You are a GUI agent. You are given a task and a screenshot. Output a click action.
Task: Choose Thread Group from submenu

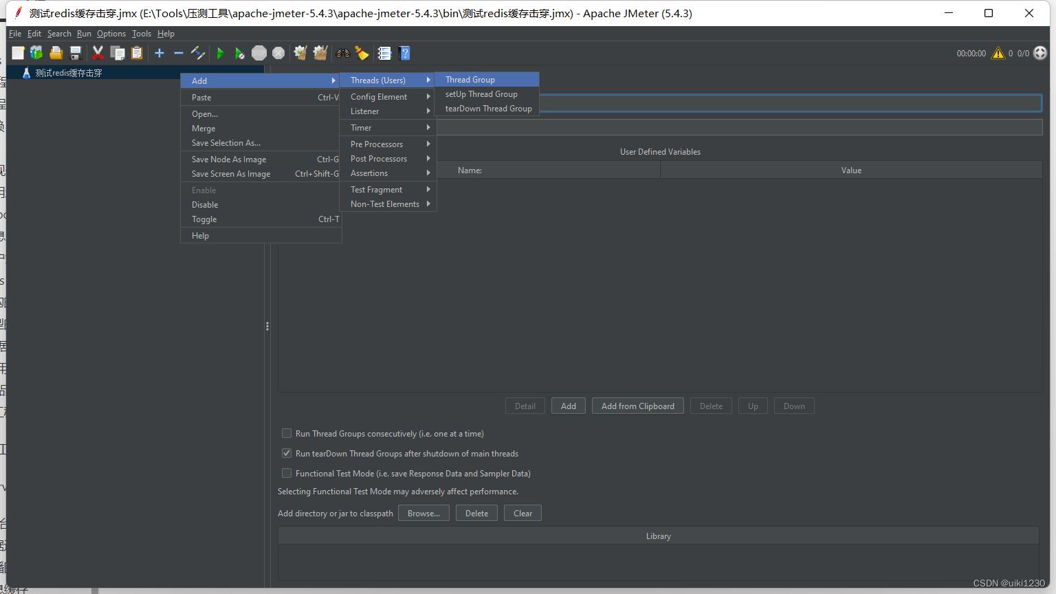point(487,80)
